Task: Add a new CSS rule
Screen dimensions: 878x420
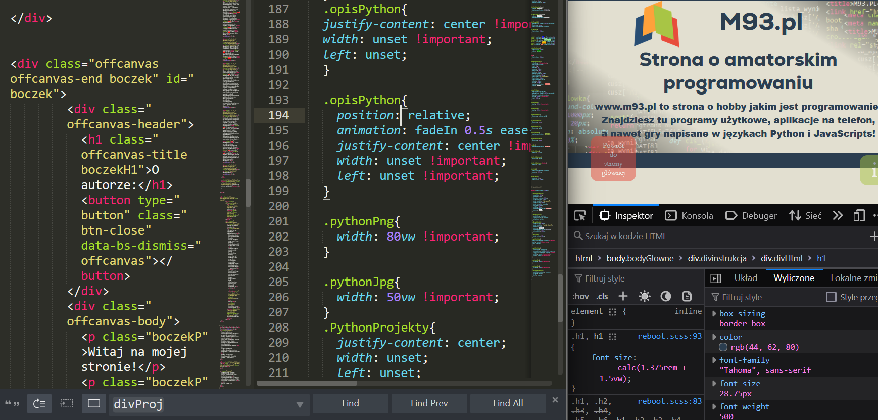Action: click(x=623, y=296)
